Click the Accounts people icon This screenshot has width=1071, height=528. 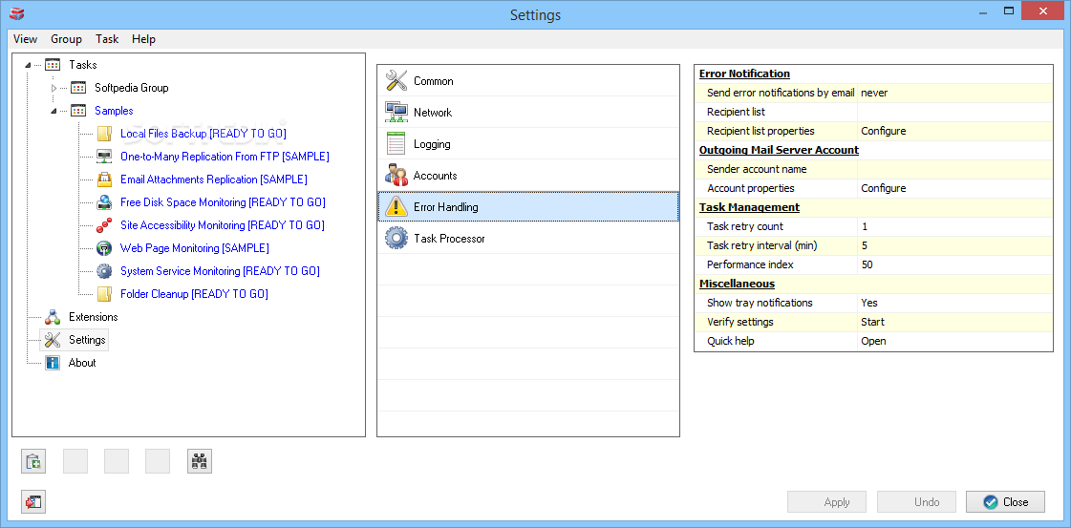pyautogui.click(x=396, y=176)
